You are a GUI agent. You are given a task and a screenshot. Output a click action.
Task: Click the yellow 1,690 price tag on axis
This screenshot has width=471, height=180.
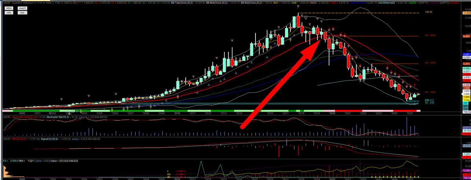[467, 97]
